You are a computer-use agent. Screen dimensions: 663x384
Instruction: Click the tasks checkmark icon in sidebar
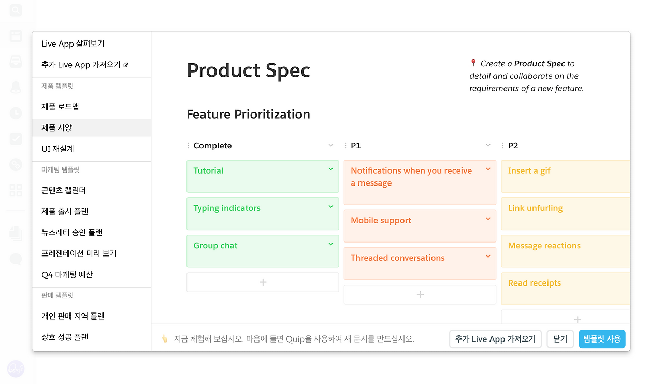tap(16, 138)
